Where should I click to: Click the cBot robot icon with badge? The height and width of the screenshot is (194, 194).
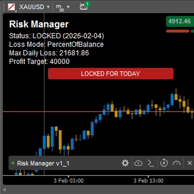point(84,6)
